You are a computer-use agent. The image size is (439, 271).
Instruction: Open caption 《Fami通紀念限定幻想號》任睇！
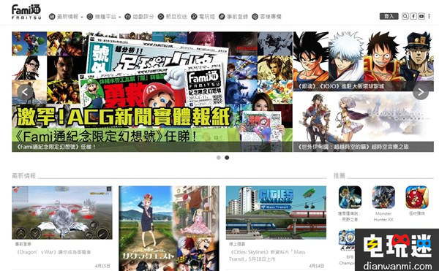[x=56, y=147]
